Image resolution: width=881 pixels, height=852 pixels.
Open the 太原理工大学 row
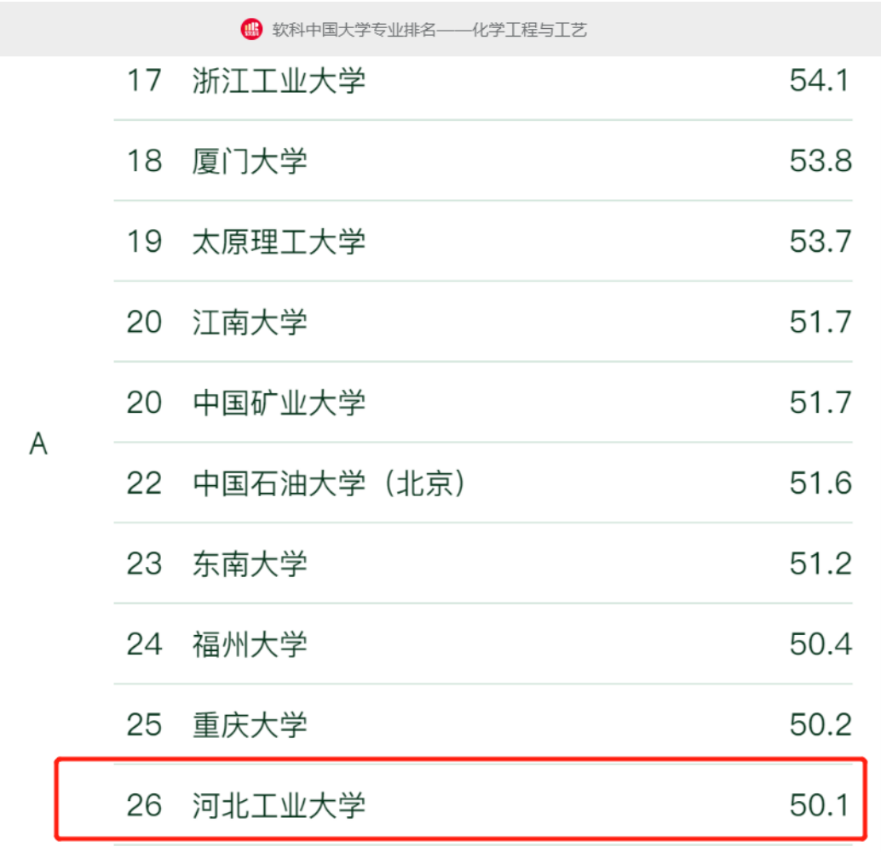[279, 242]
